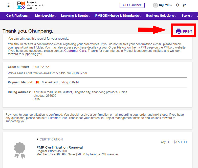Click the CHN country code line

(37, 99)
